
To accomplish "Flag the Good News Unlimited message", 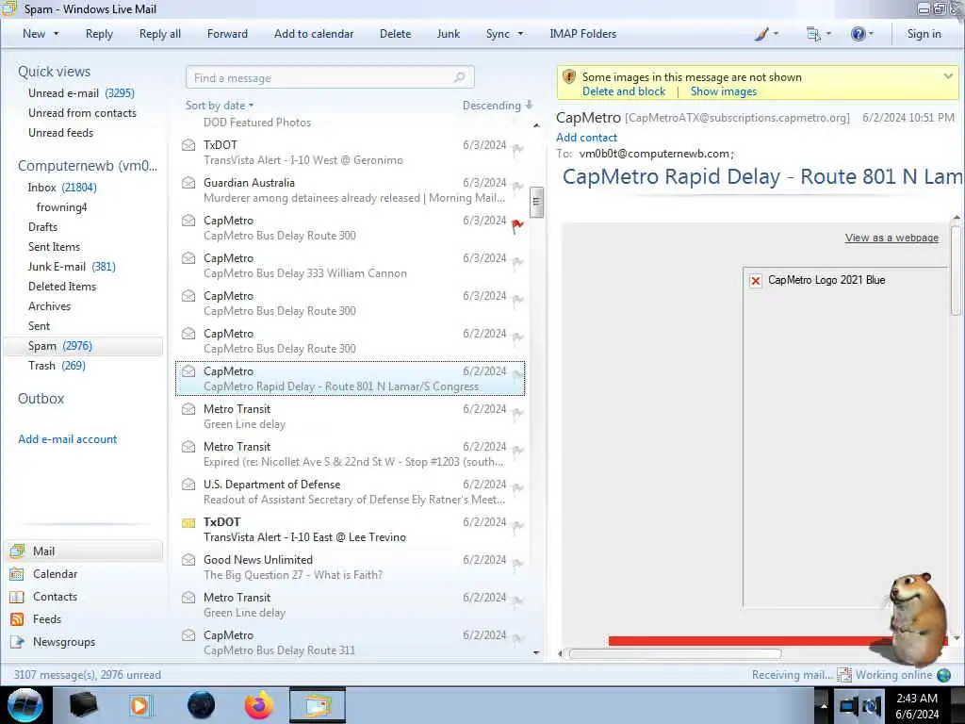I will coord(517,565).
